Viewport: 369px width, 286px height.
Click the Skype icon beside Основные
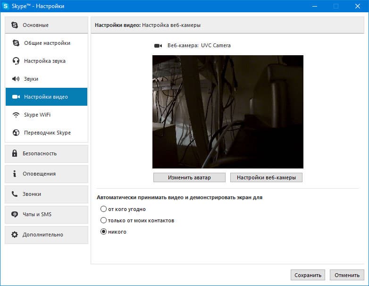click(x=15, y=25)
